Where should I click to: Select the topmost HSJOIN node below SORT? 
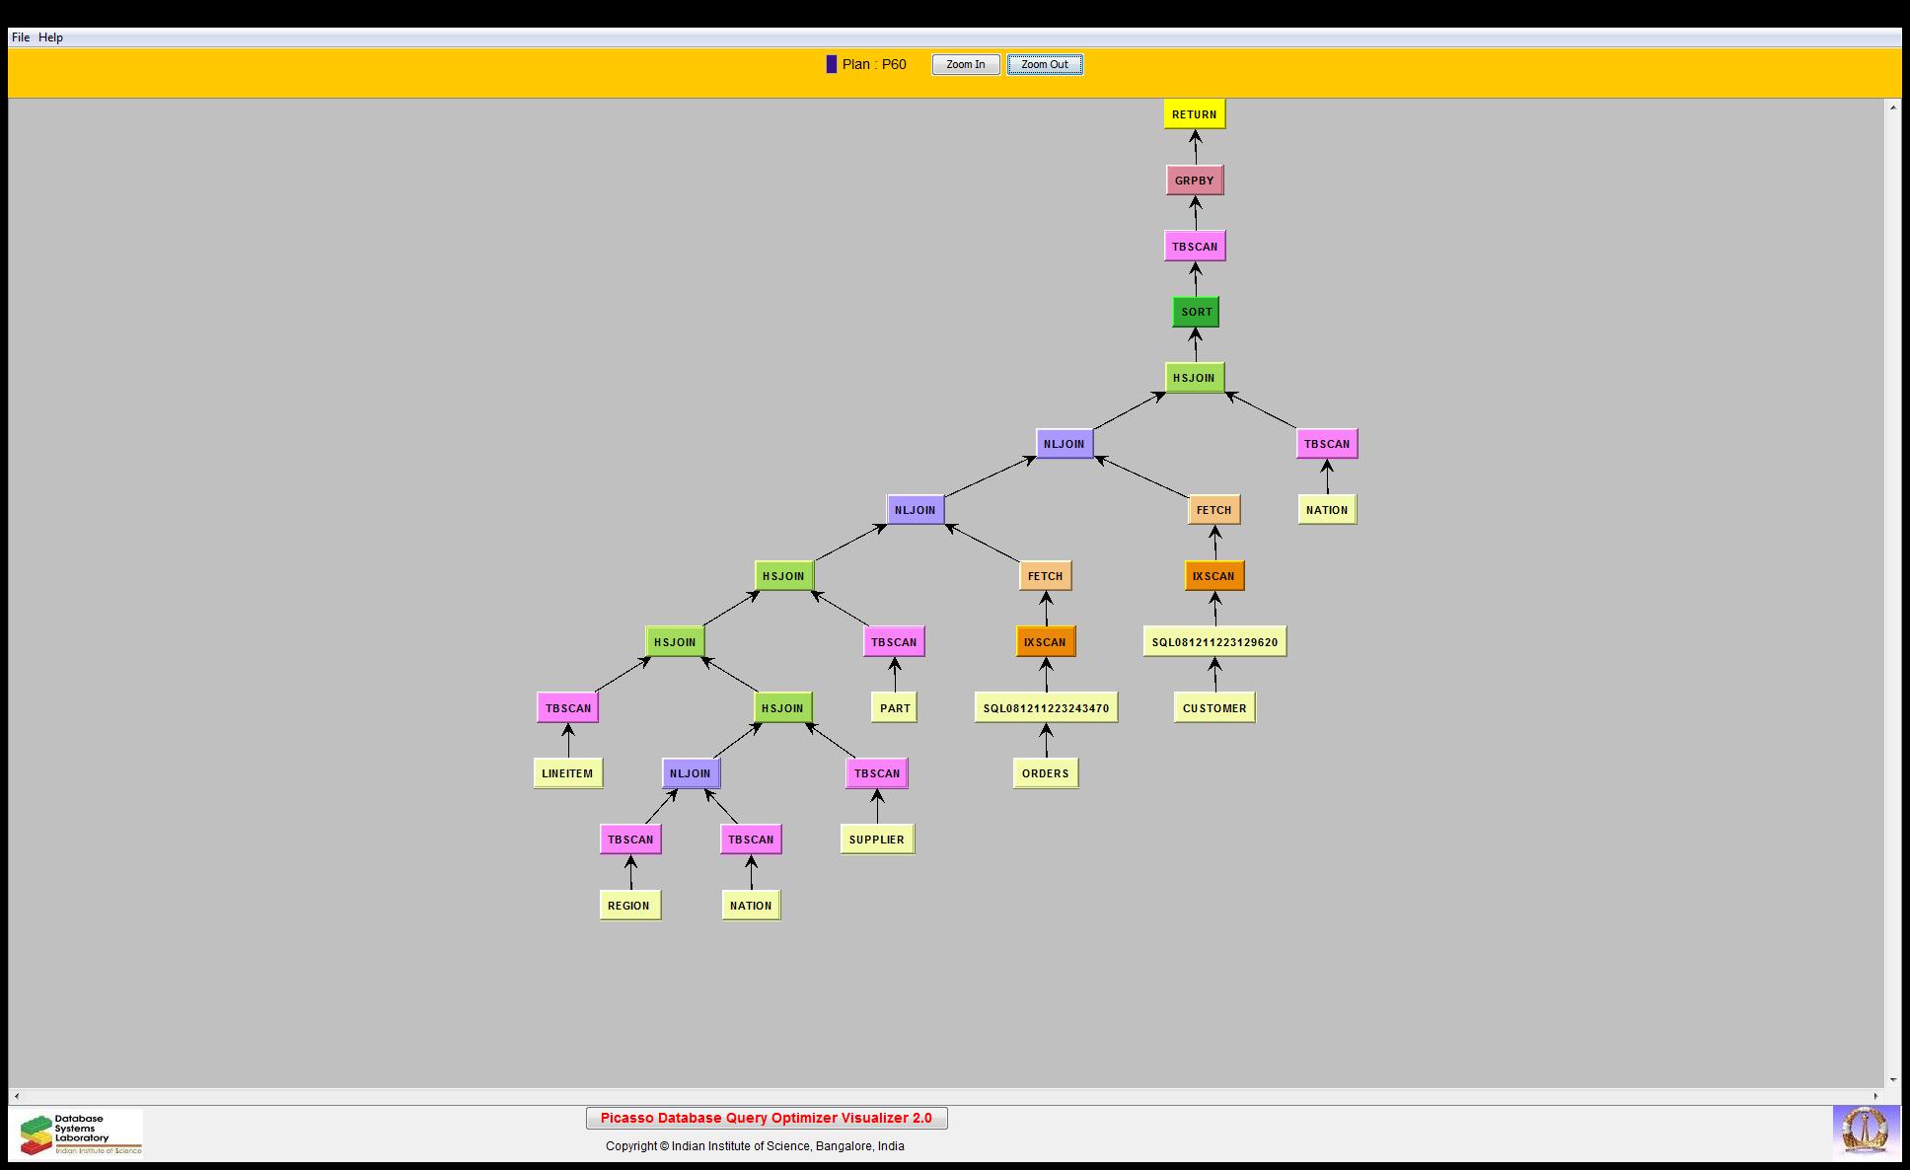tap(1194, 378)
